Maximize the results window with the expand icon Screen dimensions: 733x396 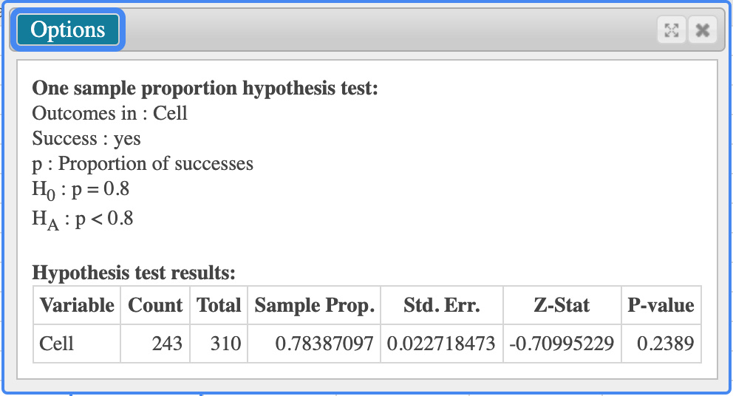[671, 30]
